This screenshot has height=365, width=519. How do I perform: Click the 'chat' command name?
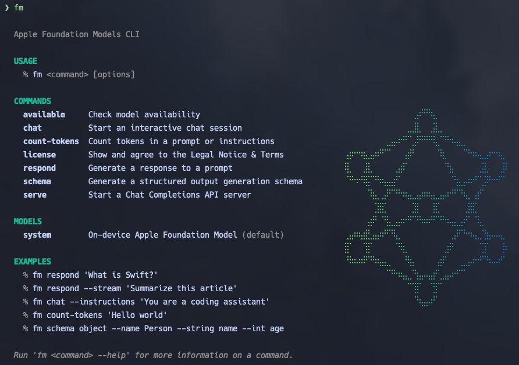pos(33,128)
